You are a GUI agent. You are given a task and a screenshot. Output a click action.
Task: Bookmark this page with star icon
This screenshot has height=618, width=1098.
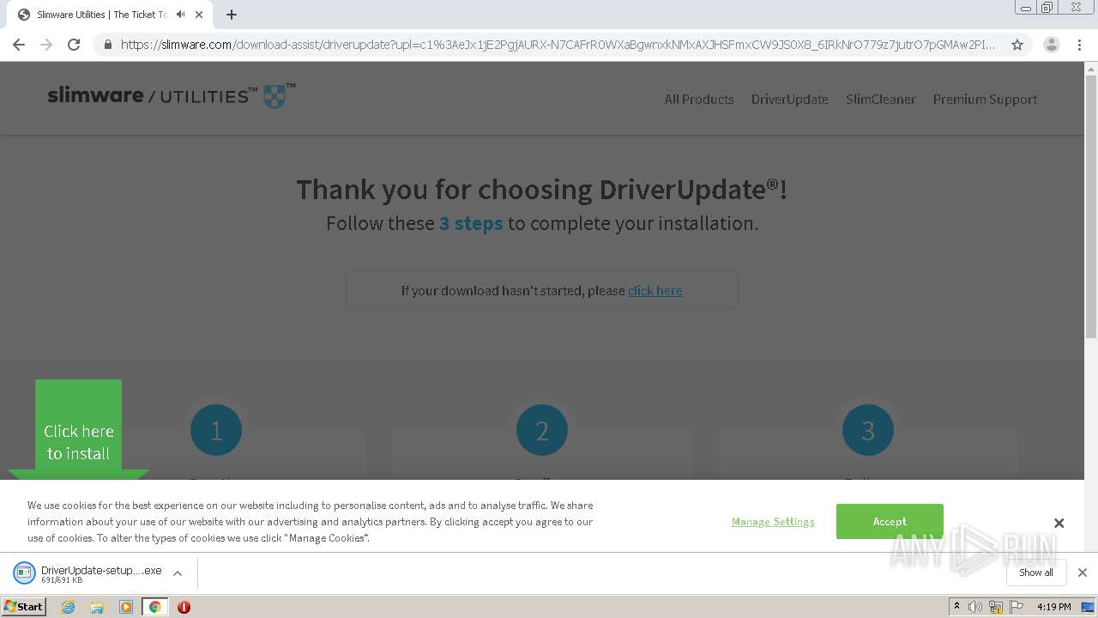click(1017, 45)
